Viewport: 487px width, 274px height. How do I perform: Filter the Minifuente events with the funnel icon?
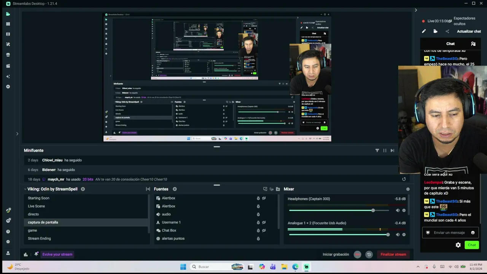(377, 150)
